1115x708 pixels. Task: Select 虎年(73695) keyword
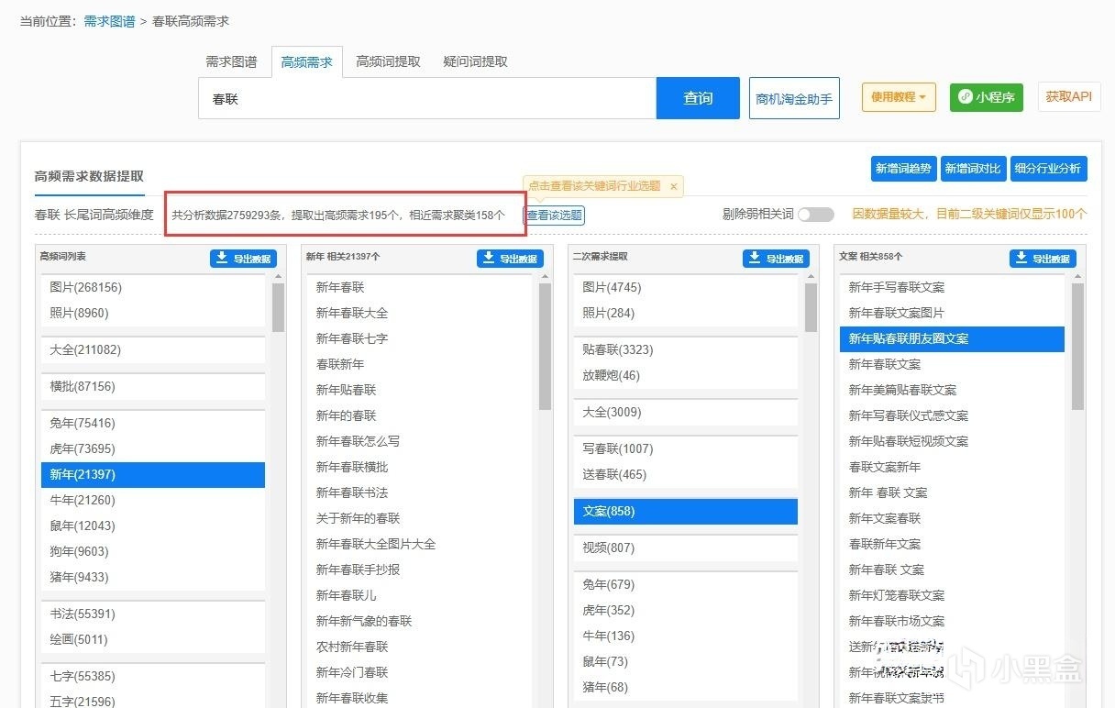153,448
